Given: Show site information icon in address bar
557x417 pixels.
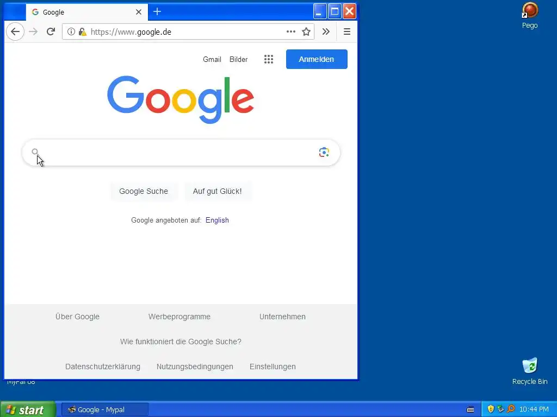Looking at the screenshot, I should [71, 31].
